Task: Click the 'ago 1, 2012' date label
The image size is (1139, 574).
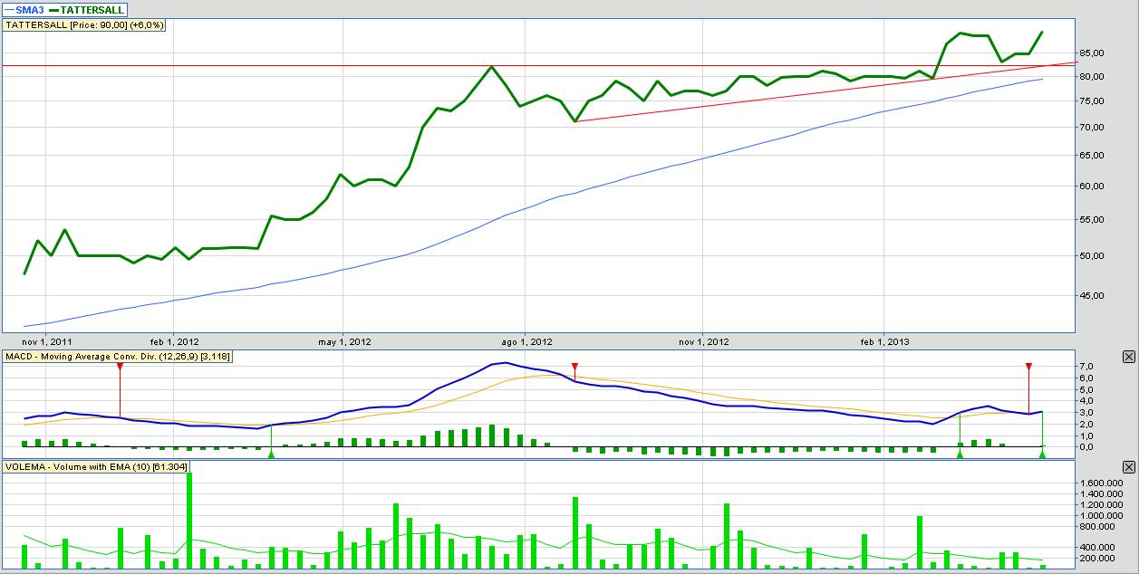Action: [x=526, y=342]
